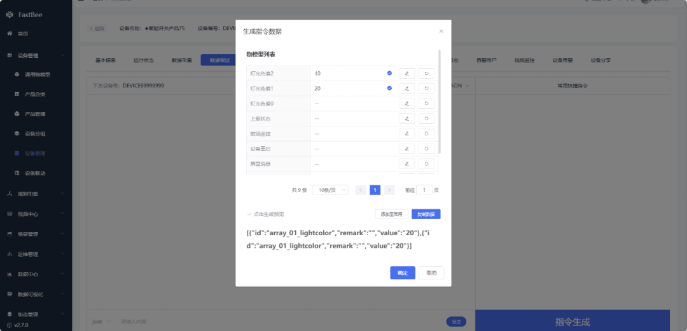The height and width of the screenshot is (331, 687).
Task: Click the 发送 send button
Action: pyautogui.click(x=456, y=322)
